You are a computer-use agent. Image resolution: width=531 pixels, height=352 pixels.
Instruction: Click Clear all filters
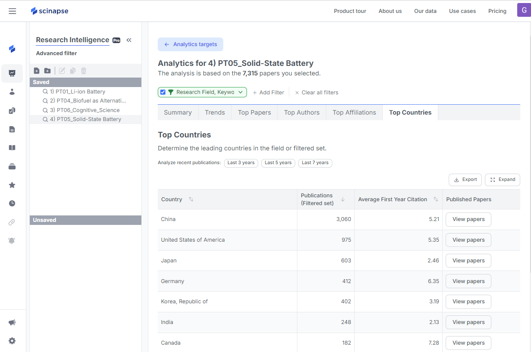coord(316,92)
